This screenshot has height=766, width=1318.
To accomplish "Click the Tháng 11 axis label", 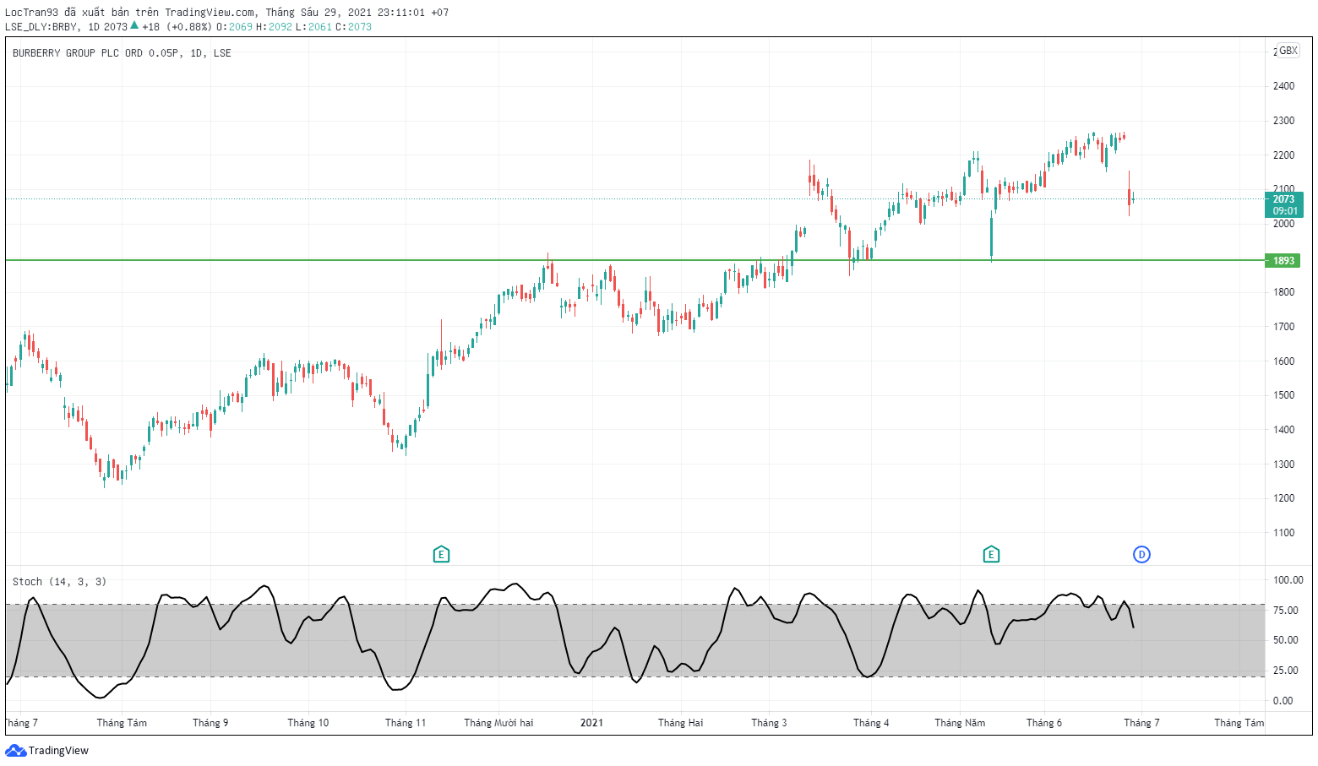I will (x=406, y=723).
